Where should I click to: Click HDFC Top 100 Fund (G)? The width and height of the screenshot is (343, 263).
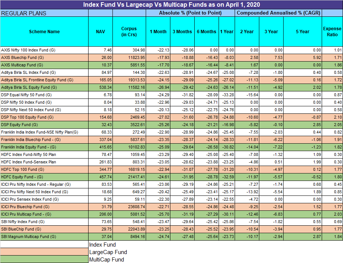pos(22,169)
